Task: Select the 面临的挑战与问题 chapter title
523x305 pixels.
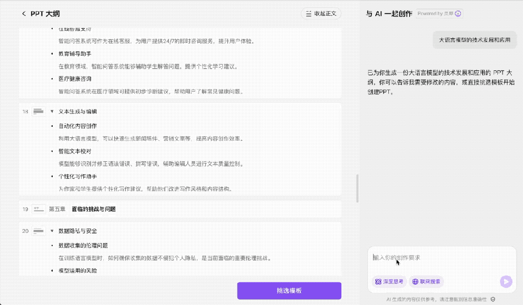Action: [x=94, y=209]
